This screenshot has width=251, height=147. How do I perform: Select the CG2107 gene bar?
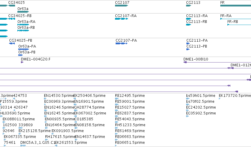coord(122,6)
